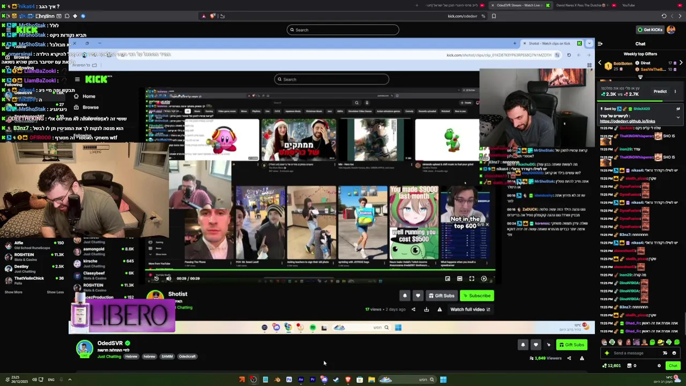Click the heart follow icon beside OdedSVR Gift Subs

point(535,345)
